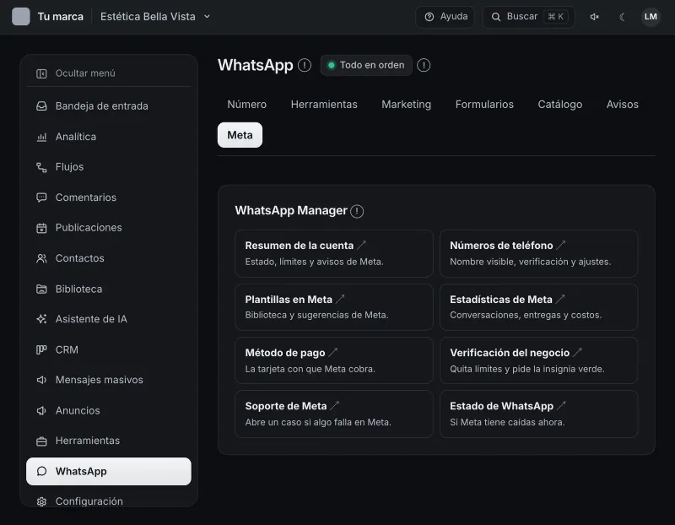
Task: Click the info icon beside WhatsApp title
Action: point(305,66)
